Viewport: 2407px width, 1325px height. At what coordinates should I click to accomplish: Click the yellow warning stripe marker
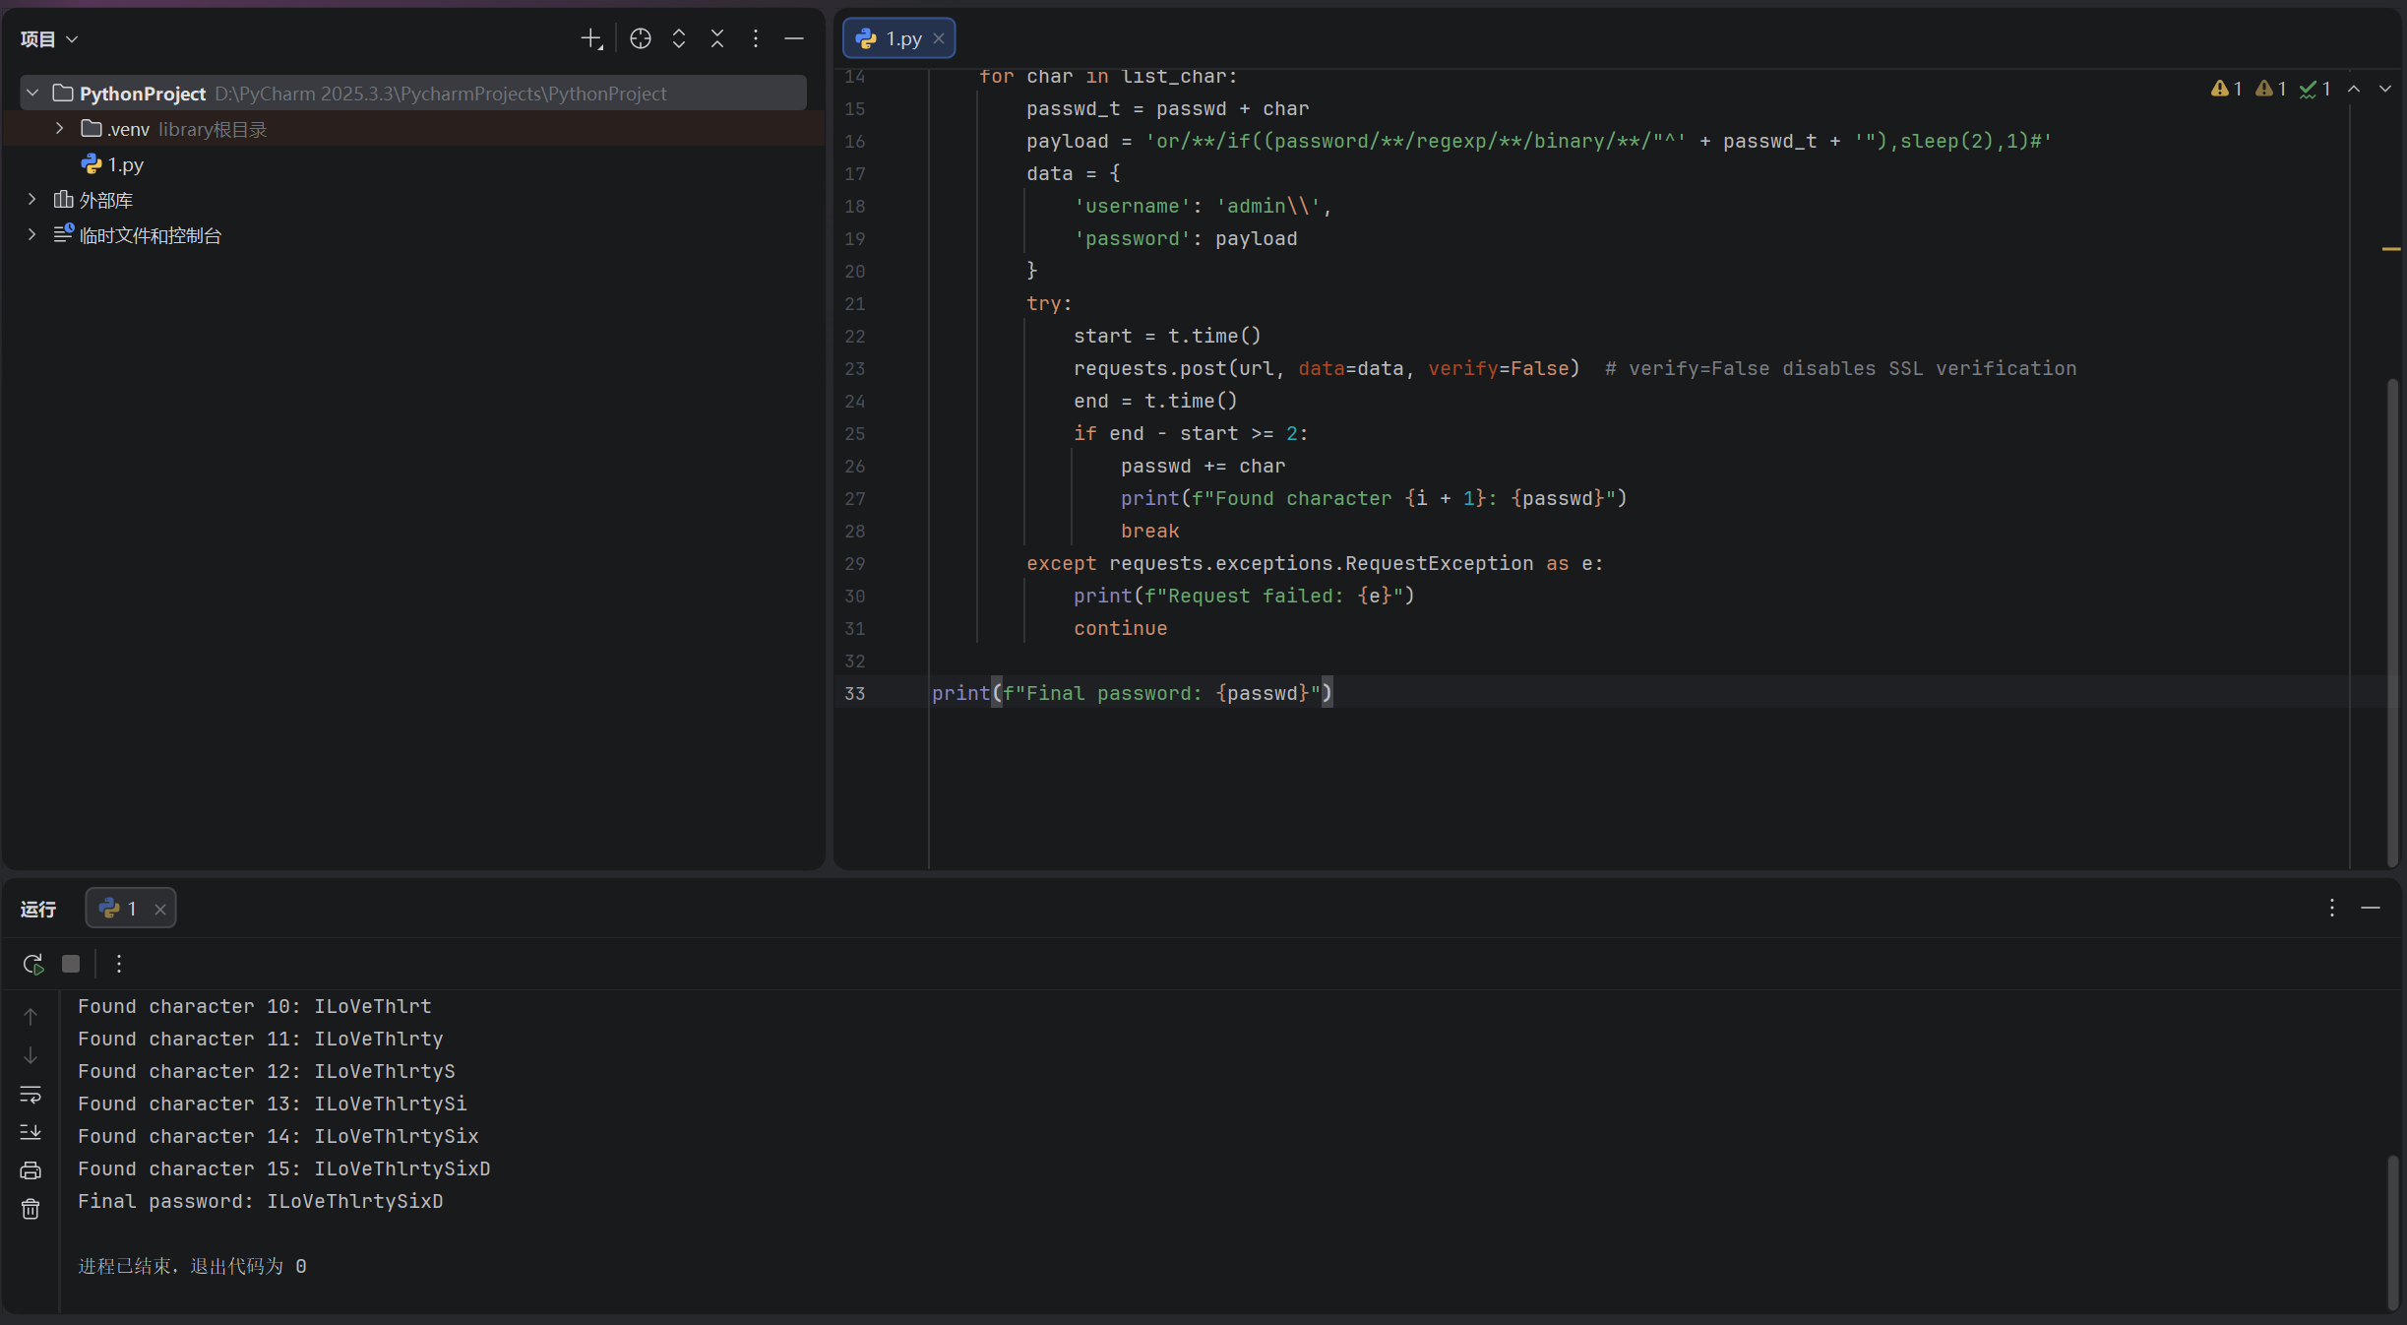pos(2391,249)
